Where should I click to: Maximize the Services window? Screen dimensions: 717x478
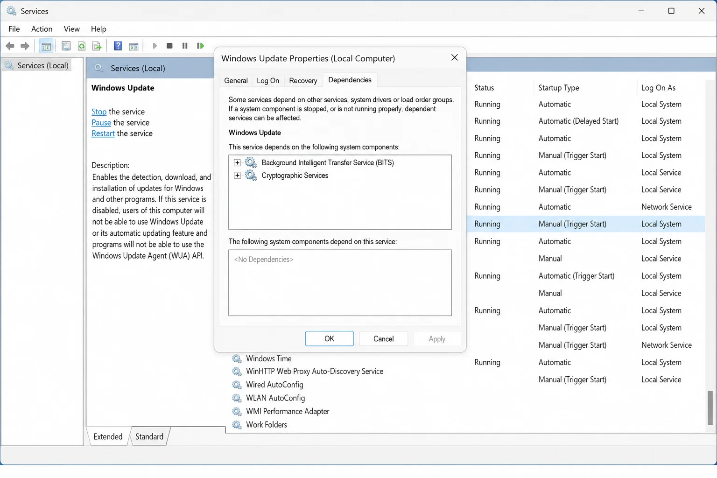[x=671, y=11]
